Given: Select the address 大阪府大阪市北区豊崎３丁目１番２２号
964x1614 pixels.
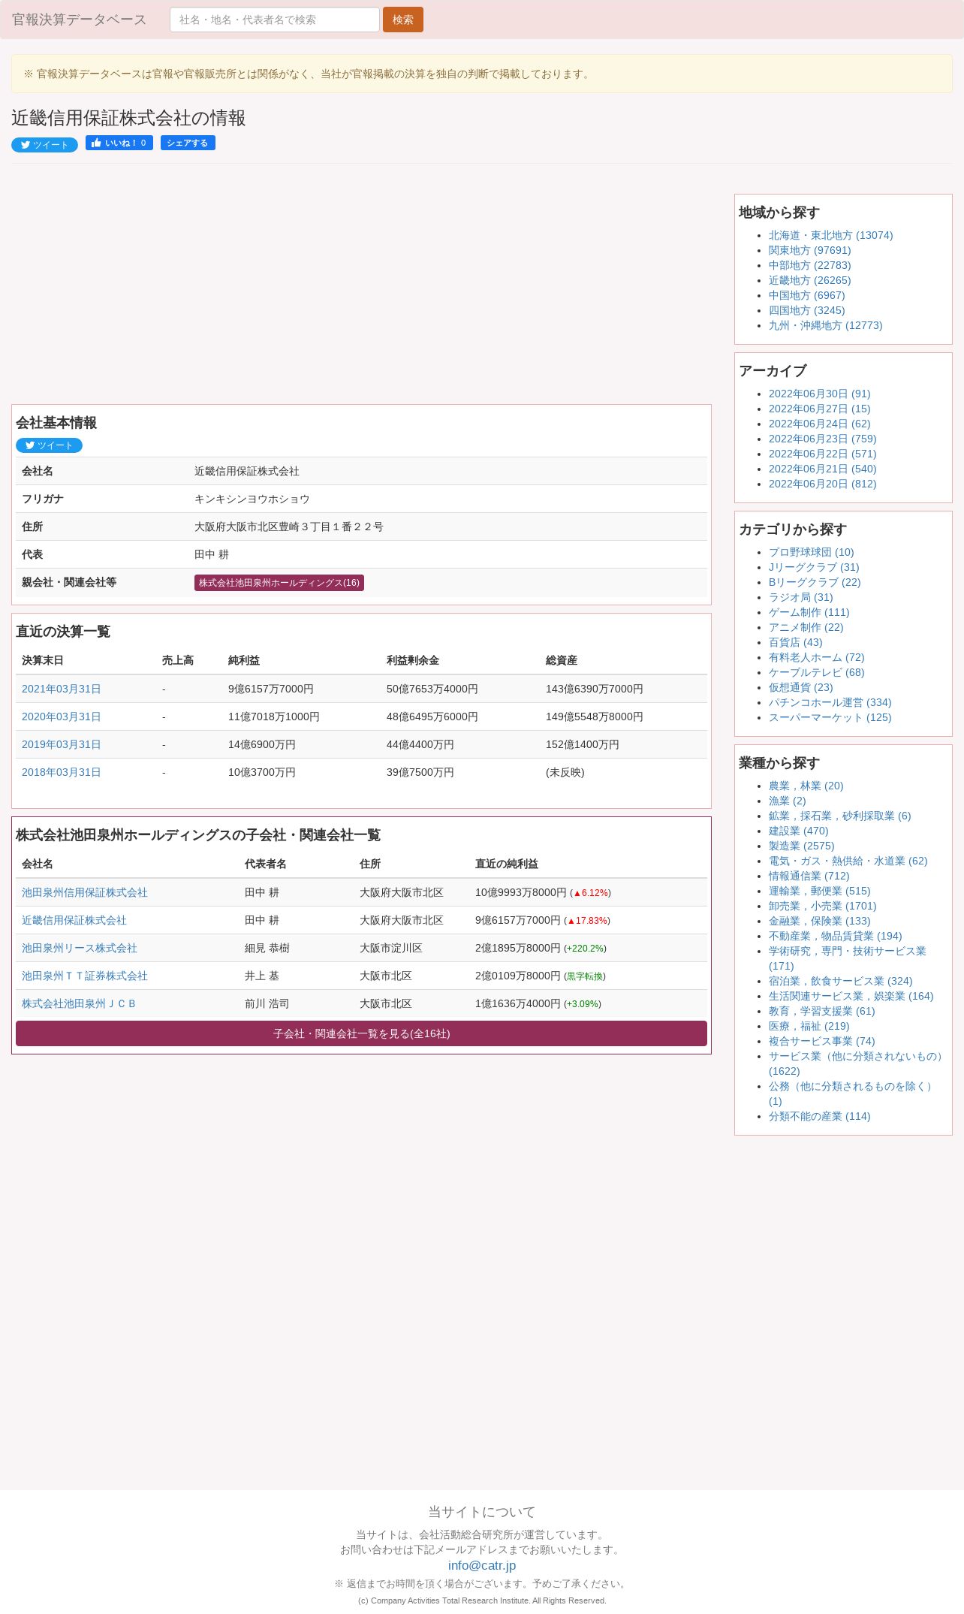Looking at the screenshot, I should (289, 526).
